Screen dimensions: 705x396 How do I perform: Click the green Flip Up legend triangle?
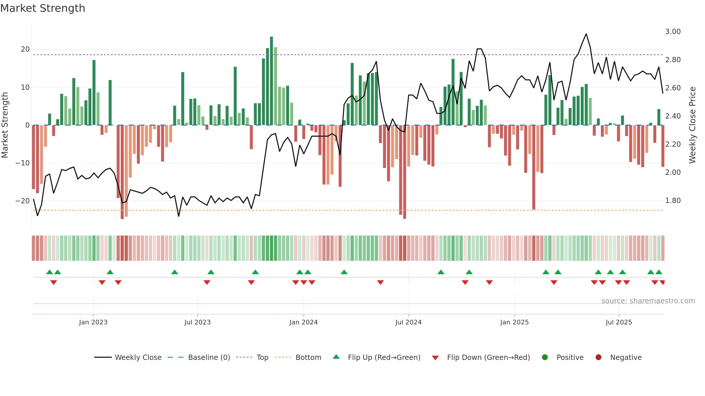tap(336, 357)
